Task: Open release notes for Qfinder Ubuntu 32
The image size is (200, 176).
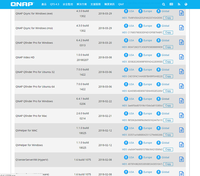Action: point(181,71)
